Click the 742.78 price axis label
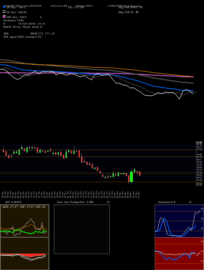204x270 pixels. click(199, 170)
